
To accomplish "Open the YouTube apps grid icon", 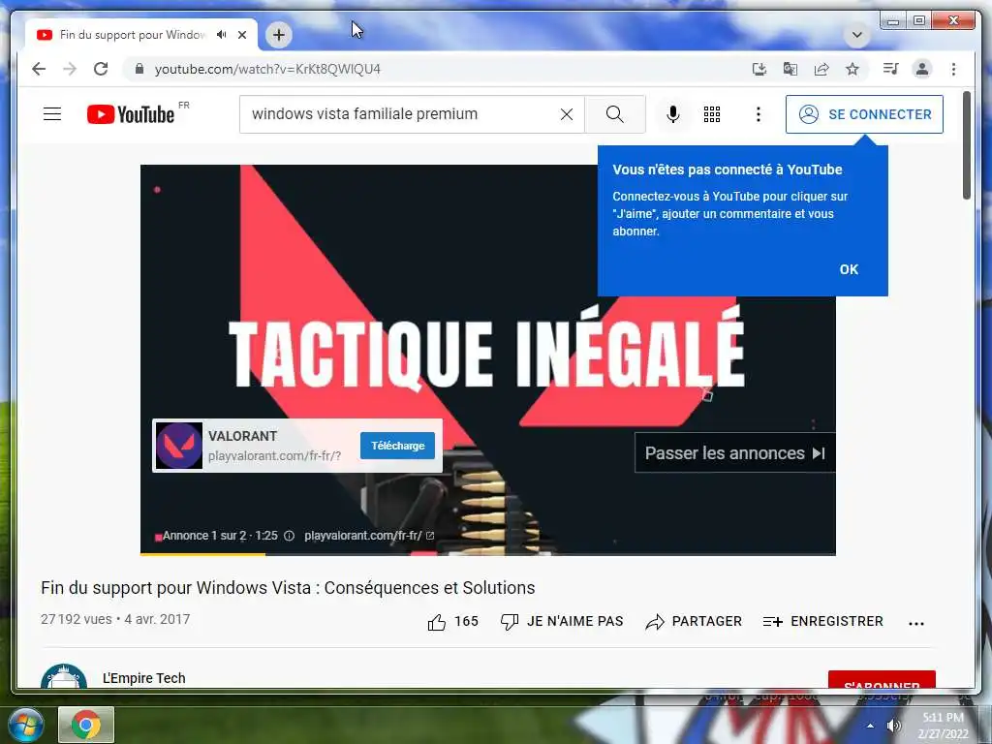I will click(x=712, y=114).
